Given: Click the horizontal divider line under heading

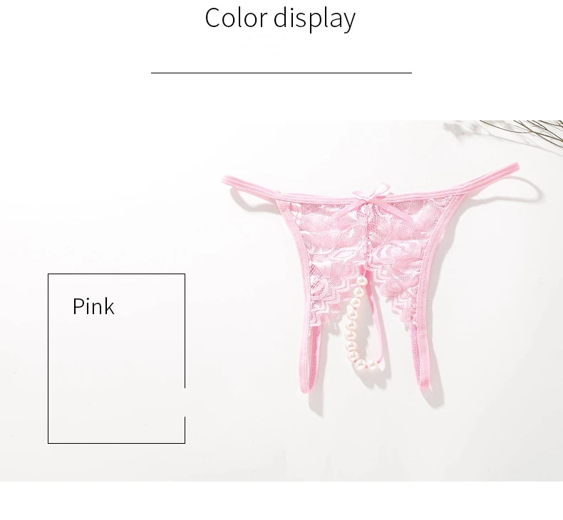Looking at the screenshot, I should 281,73.
